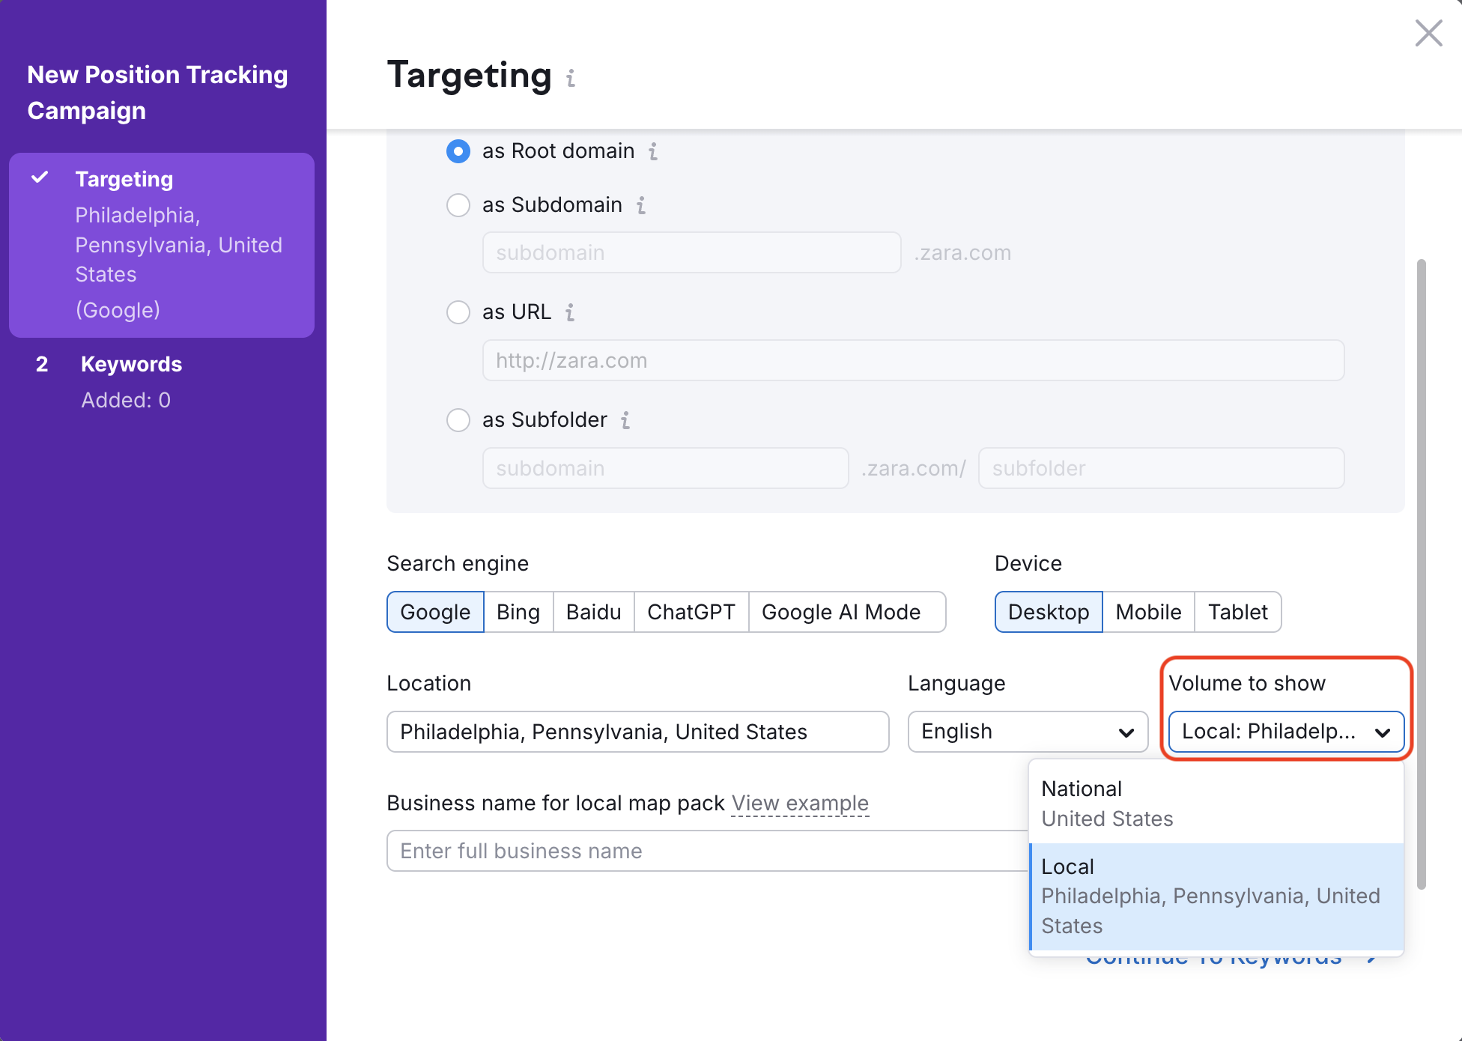Click the info icon next to as URL

pos(570,312)
